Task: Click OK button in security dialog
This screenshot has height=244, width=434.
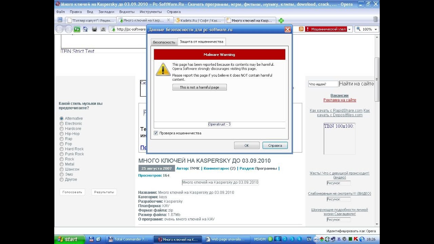Action: coord(246,145)
